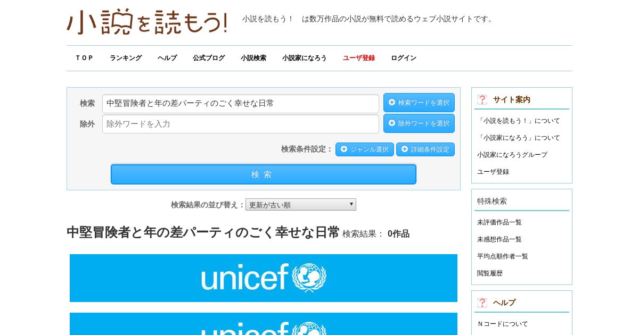
Task: Open 閲覧履歴 link
Action: coord(490,273)
